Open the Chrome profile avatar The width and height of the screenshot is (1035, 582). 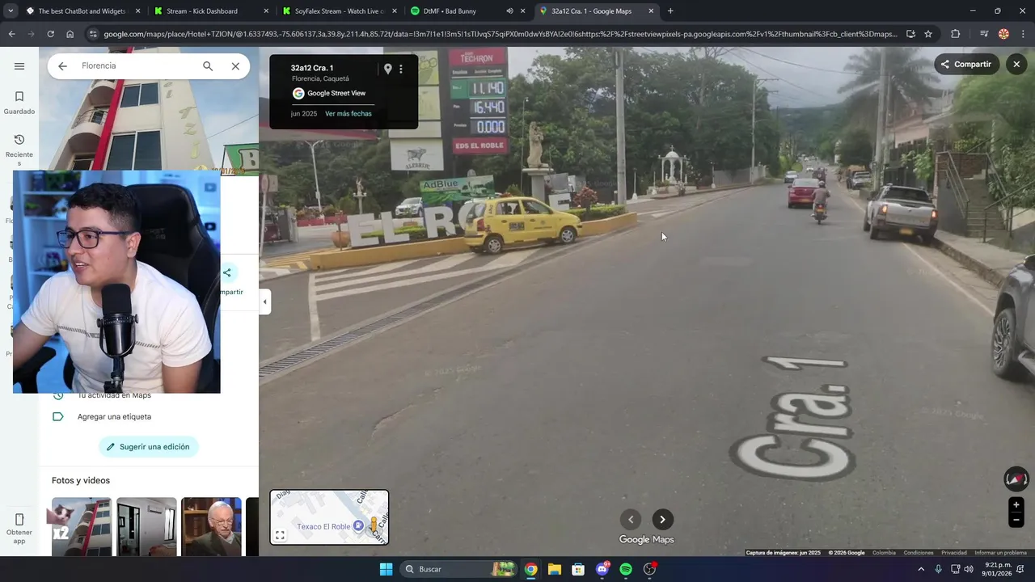pos(1003,34)
